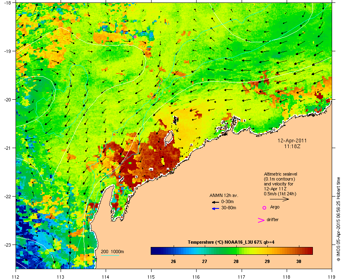Click the 30-80m depth label
This screenshot has width=344, height=279.
229,208
